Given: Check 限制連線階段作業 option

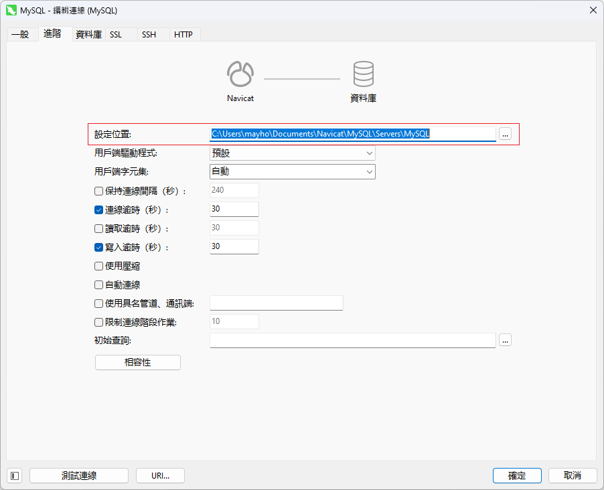Looking at the screenshot, I should tap(98, 322).
